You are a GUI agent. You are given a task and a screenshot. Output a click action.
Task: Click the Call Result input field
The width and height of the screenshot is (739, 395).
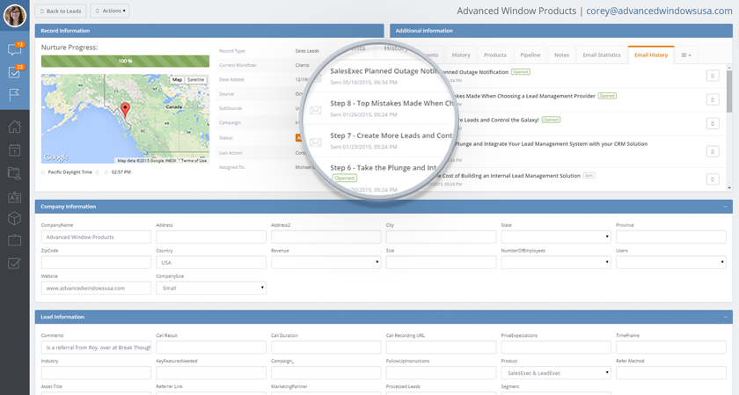(211, 347)
